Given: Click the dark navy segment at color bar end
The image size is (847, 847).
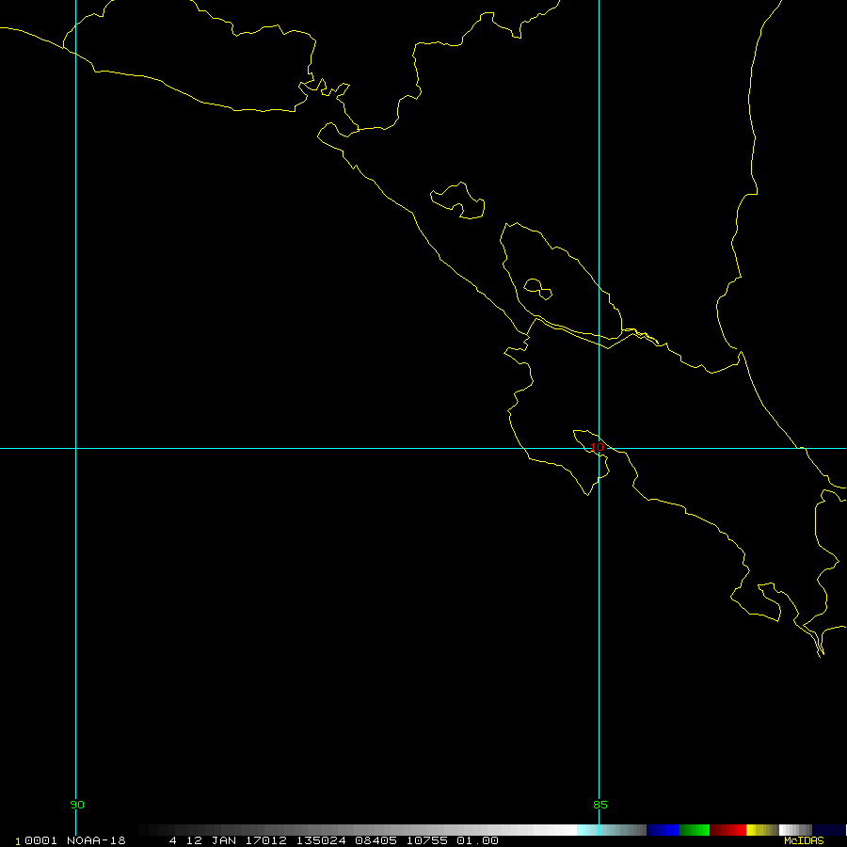Looking at the screenshot, I should 828,830.
